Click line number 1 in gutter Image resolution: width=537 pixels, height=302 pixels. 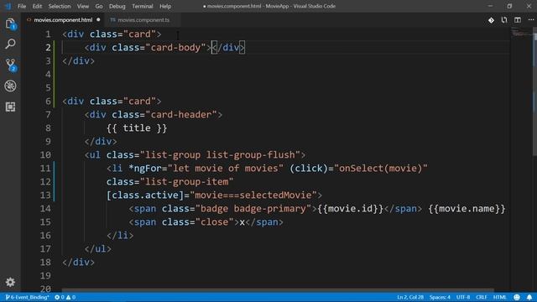tap(48, 34)
